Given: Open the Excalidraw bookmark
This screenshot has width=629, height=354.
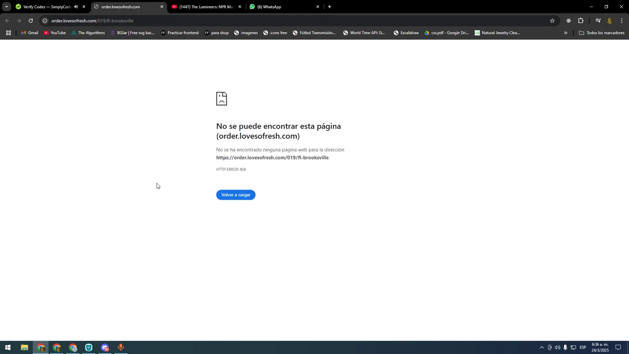Looking at the screenshot, I should [406, 33].
